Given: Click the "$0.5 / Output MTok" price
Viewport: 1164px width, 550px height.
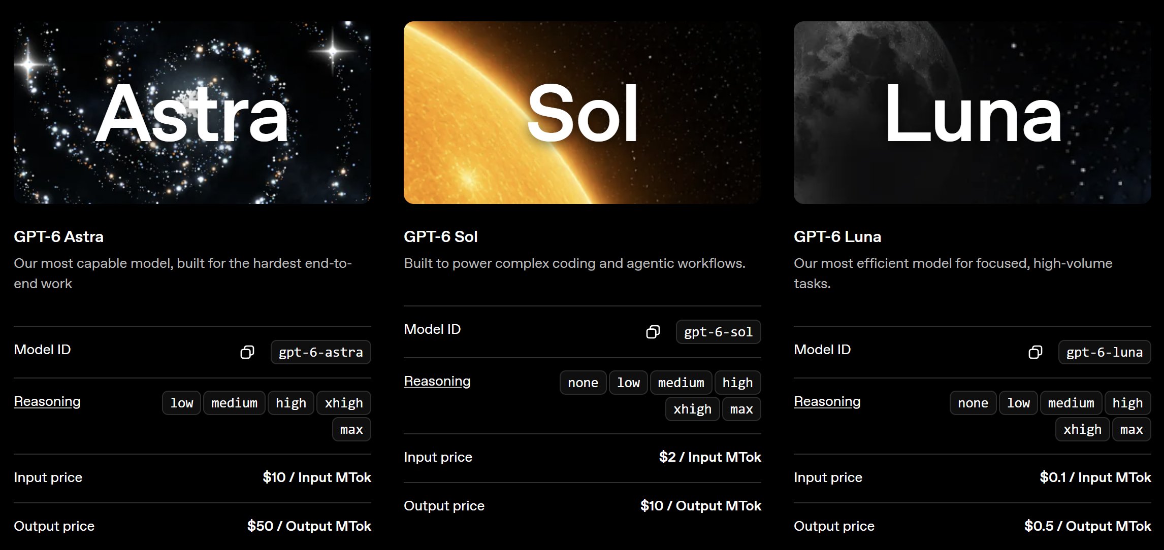Looking at the screenshot, I should tap(1088, 526).
